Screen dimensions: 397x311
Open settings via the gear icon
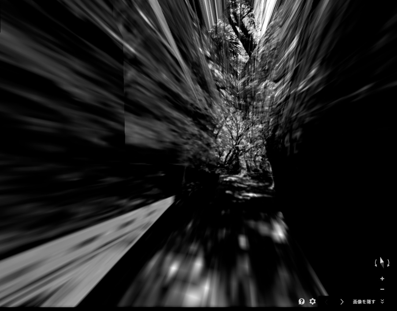point(312,301)
